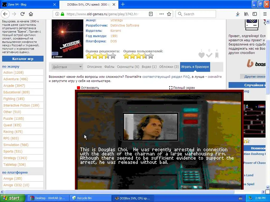Open the соответствующий раздел FAQ link
Image resolution: width=270 pixels, height=202 pixels.
166,77
